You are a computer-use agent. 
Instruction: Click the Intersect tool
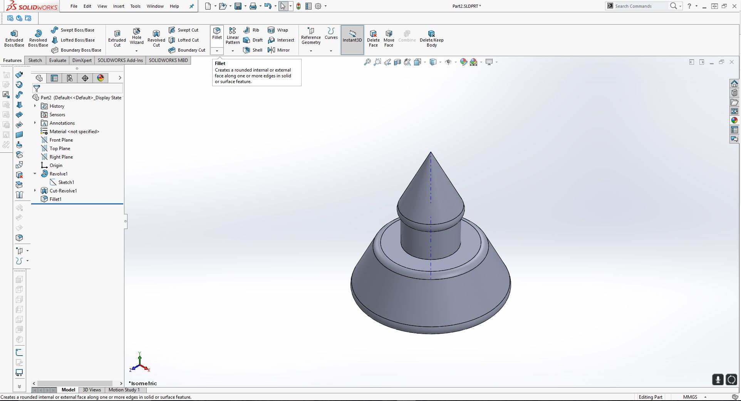click(x=281, y=40)
